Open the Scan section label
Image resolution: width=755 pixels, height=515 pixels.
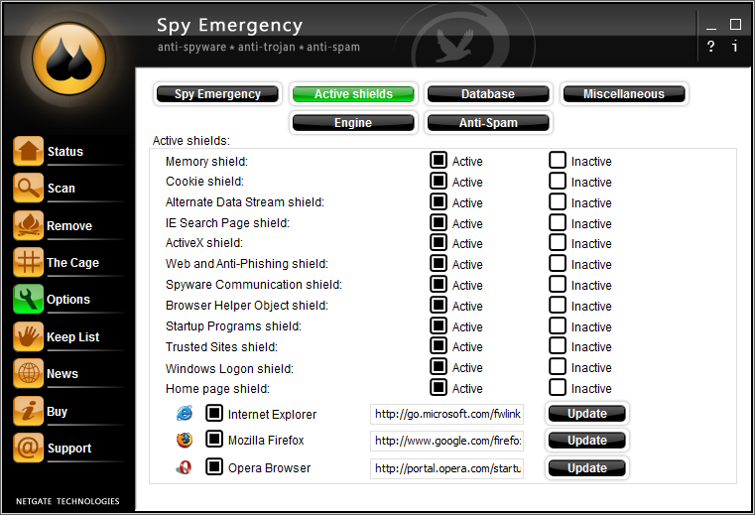(62, 188)
